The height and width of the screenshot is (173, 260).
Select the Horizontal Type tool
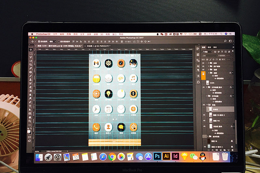pyautogui.click(x=30, y=106)
